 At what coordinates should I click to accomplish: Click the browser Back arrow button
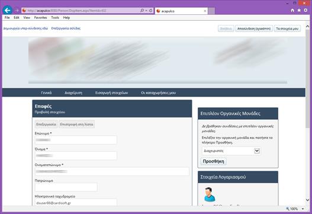point(8,10)
